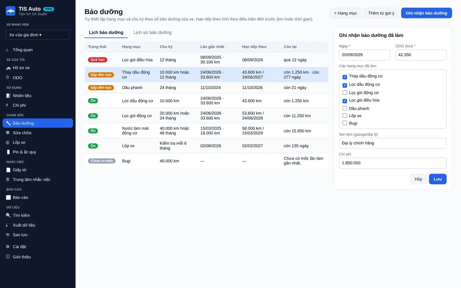Cancel the form with Hủy button
Screen dimensions: 461x288
pyautogui.click(x=418, y=179)
